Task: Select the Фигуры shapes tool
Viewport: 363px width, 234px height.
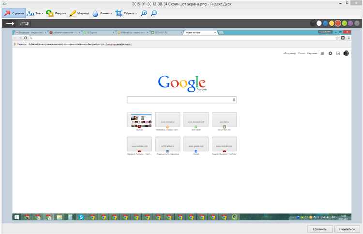Action: point(56,13)
